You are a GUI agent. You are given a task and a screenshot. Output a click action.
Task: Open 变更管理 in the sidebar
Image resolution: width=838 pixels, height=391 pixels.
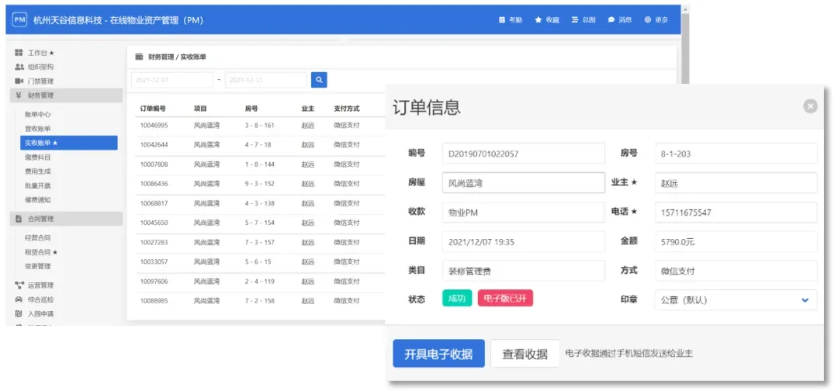tap(37, 266)
